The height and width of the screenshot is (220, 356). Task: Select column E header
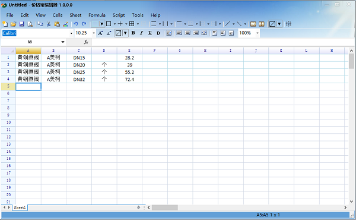[x=129, y=51]
